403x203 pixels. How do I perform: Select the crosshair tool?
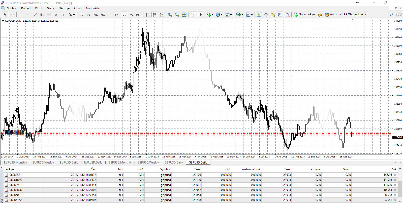12,15
